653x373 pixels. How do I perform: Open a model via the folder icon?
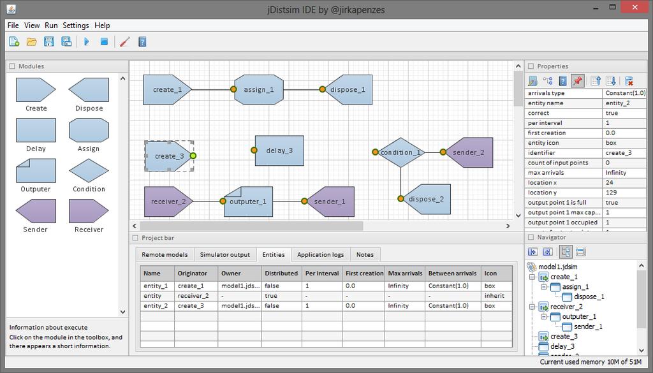pyautogui.click(x=32, y=41)
